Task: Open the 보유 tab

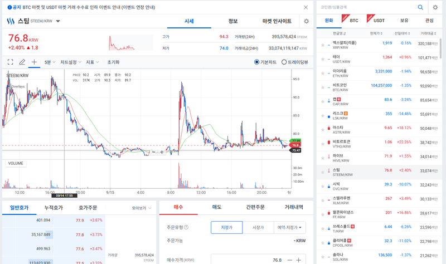Action: pyautogui.click(x=404, y=21)
